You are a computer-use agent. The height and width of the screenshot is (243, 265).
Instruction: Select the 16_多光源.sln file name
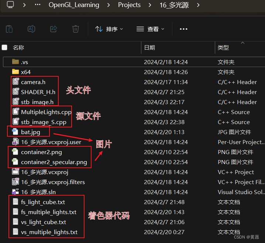pyautogui.click(x=38, y=192)
